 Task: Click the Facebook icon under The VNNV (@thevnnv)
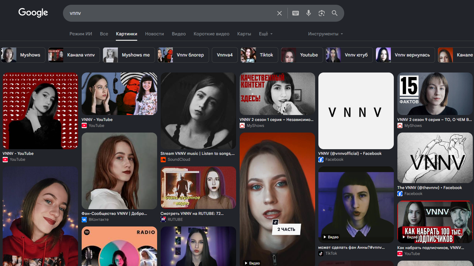(400, 194)
